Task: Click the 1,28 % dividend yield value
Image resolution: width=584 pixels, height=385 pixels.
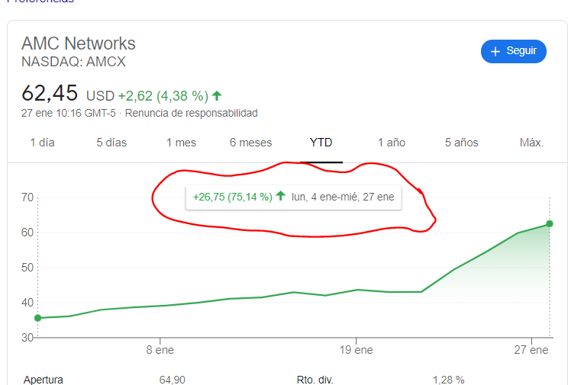Action: tap(448, 380)
